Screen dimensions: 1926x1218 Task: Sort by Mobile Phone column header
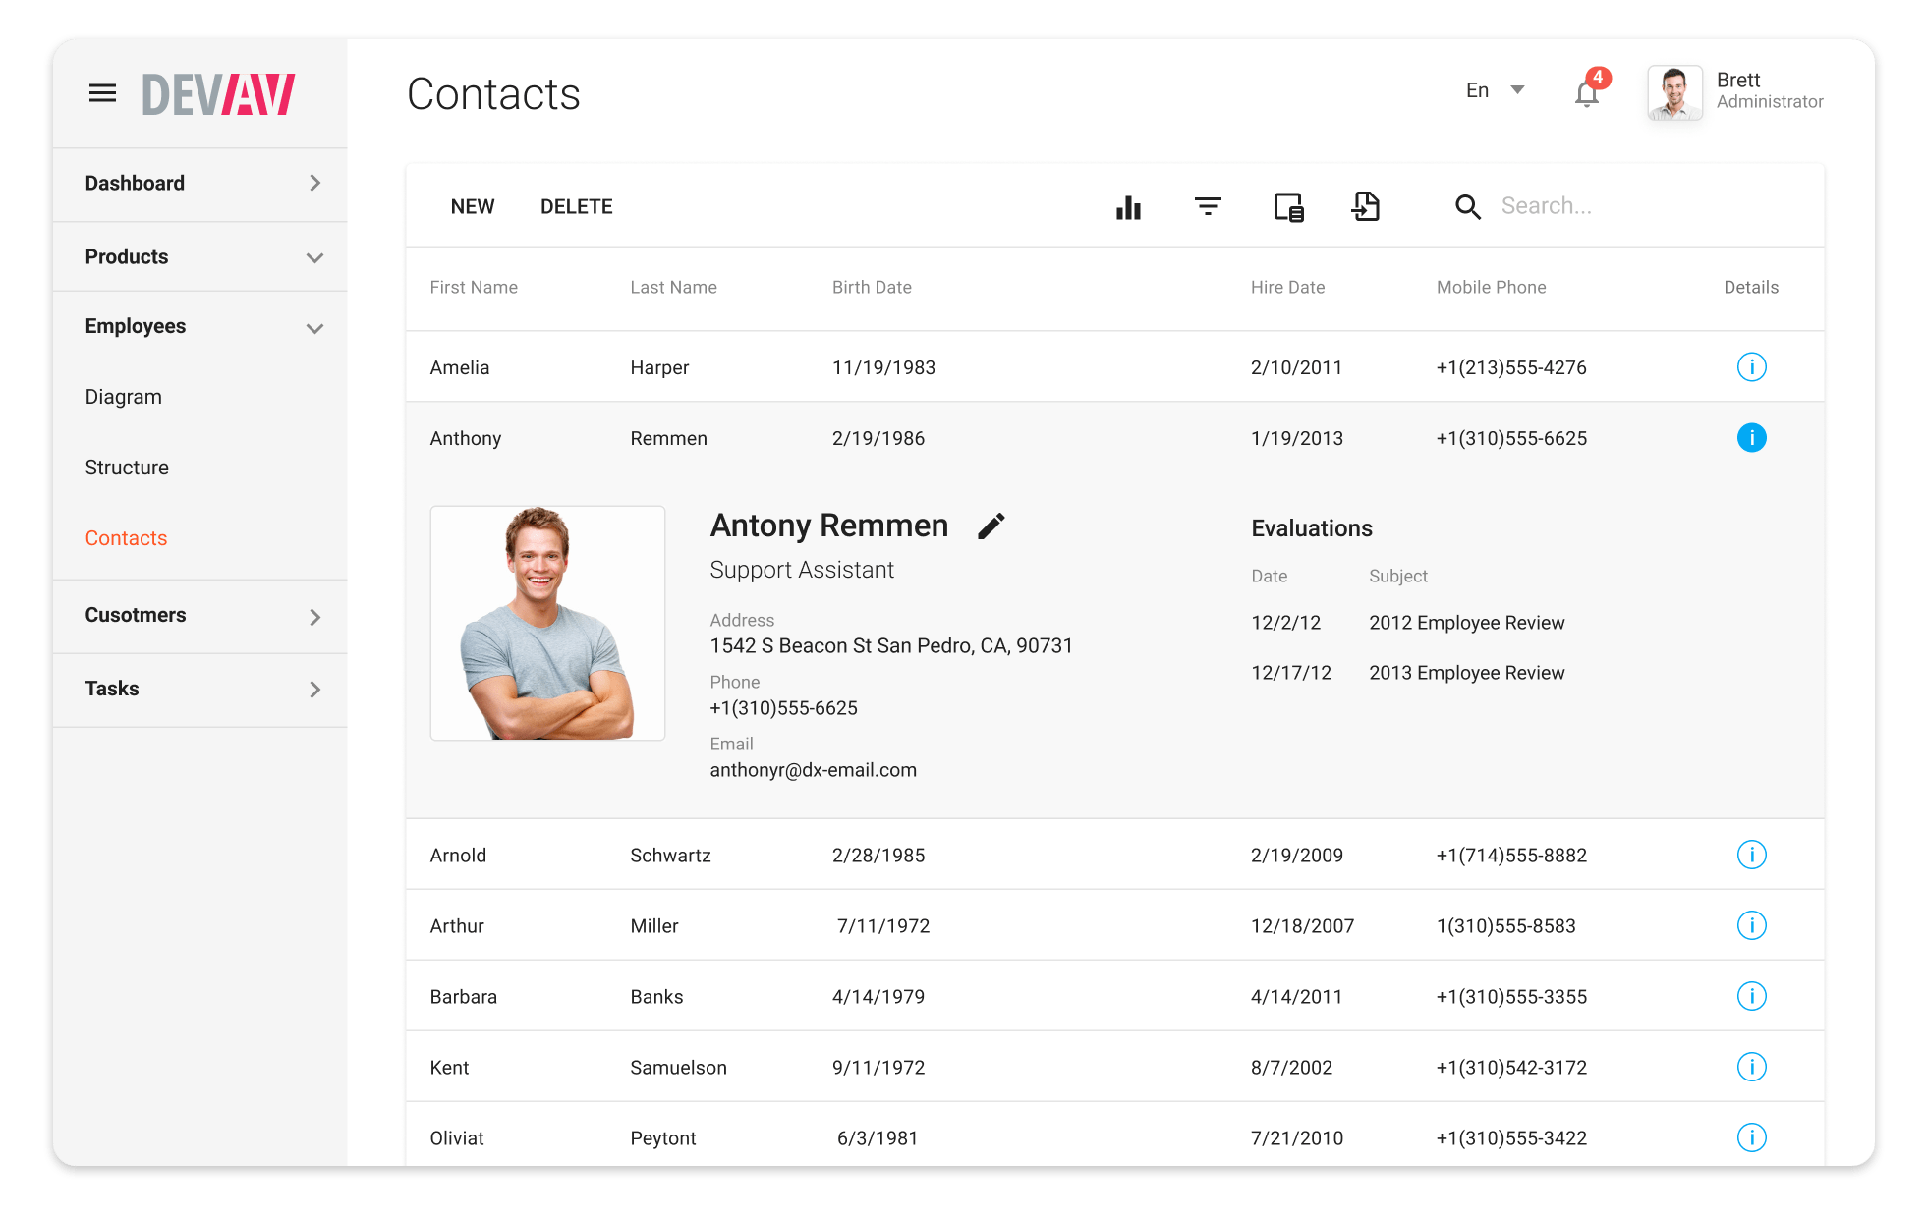click(x=1491, y=288)
